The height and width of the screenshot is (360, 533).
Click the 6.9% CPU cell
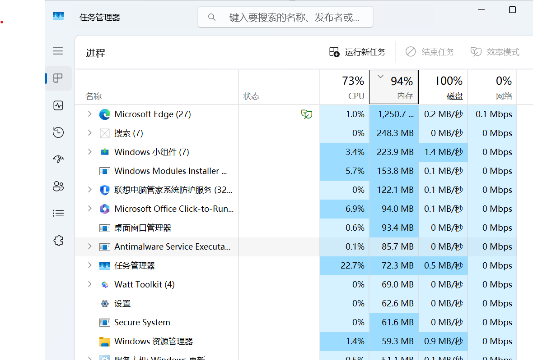pyautogui.click(x=345, y=209)
